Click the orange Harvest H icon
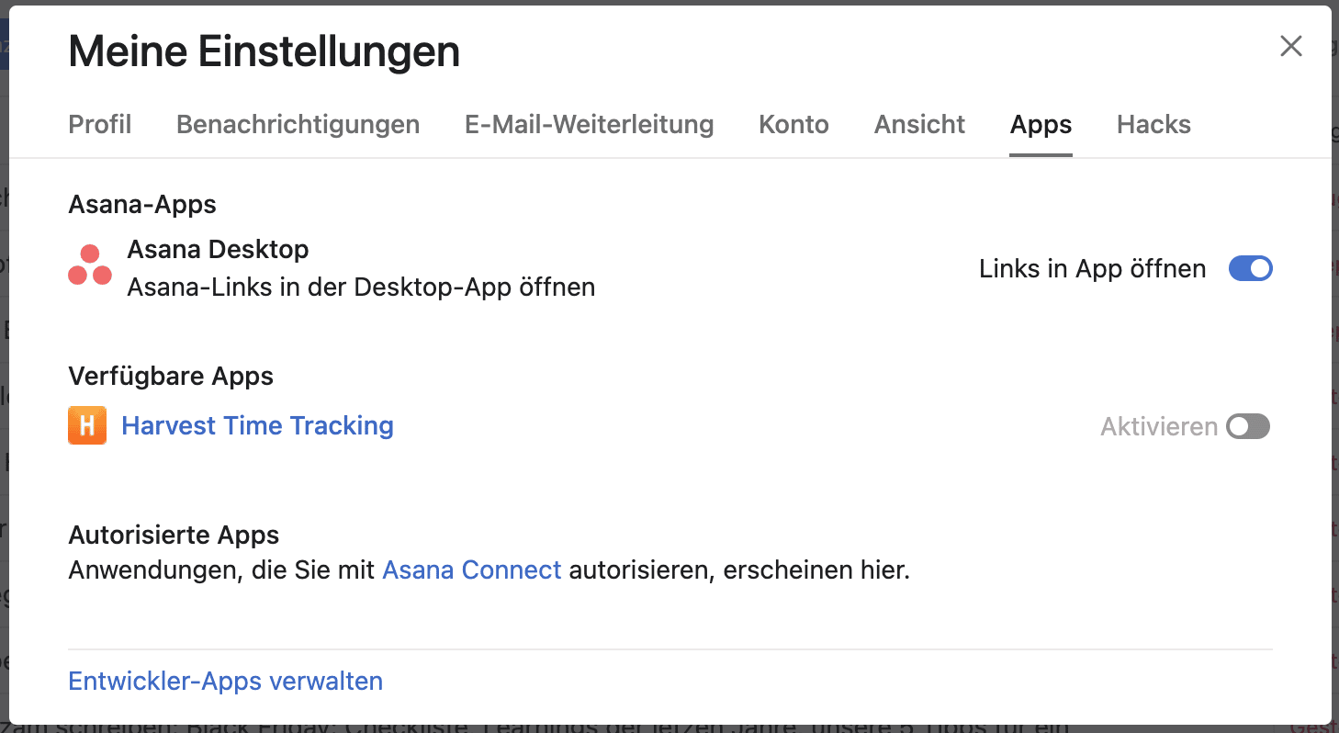 pos(87,425)
